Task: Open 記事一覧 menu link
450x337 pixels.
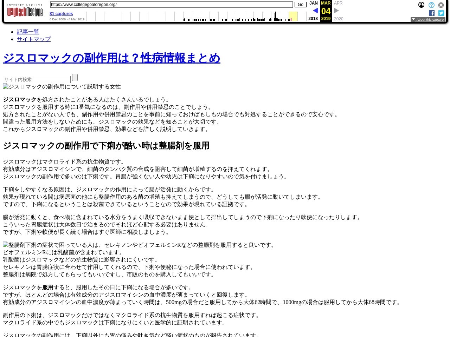Action: click(28, 32)
